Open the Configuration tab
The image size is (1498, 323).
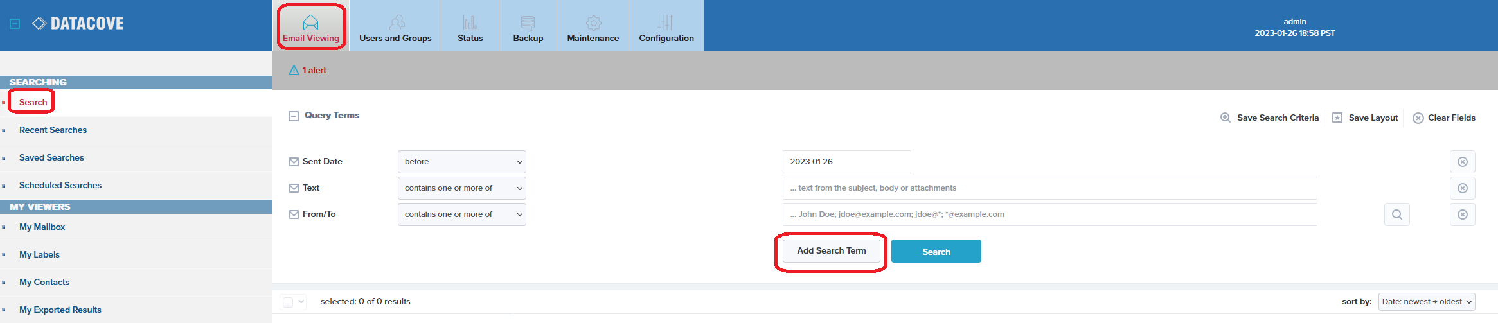point(666,27)
